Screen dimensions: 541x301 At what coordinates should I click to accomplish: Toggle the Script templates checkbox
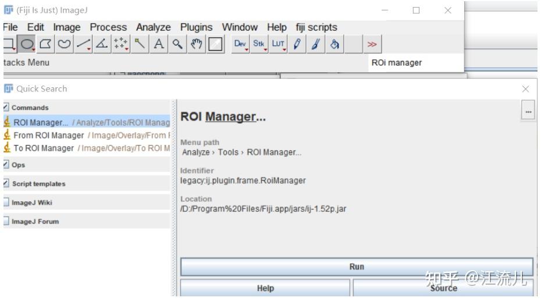[6, 183]
